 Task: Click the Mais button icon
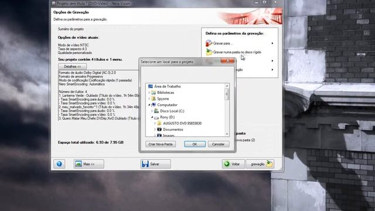pos(79,164)
